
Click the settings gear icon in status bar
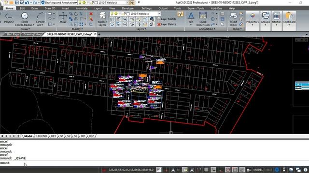point(277,170)
